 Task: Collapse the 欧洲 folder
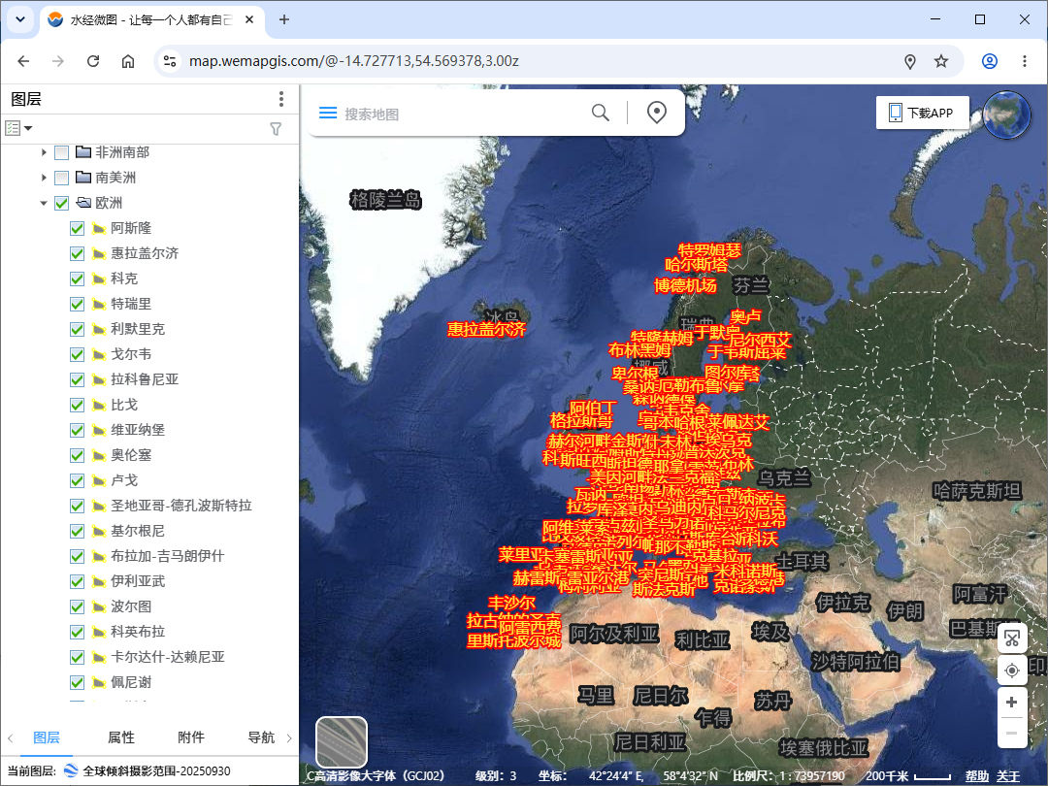[x=44, y=203]
